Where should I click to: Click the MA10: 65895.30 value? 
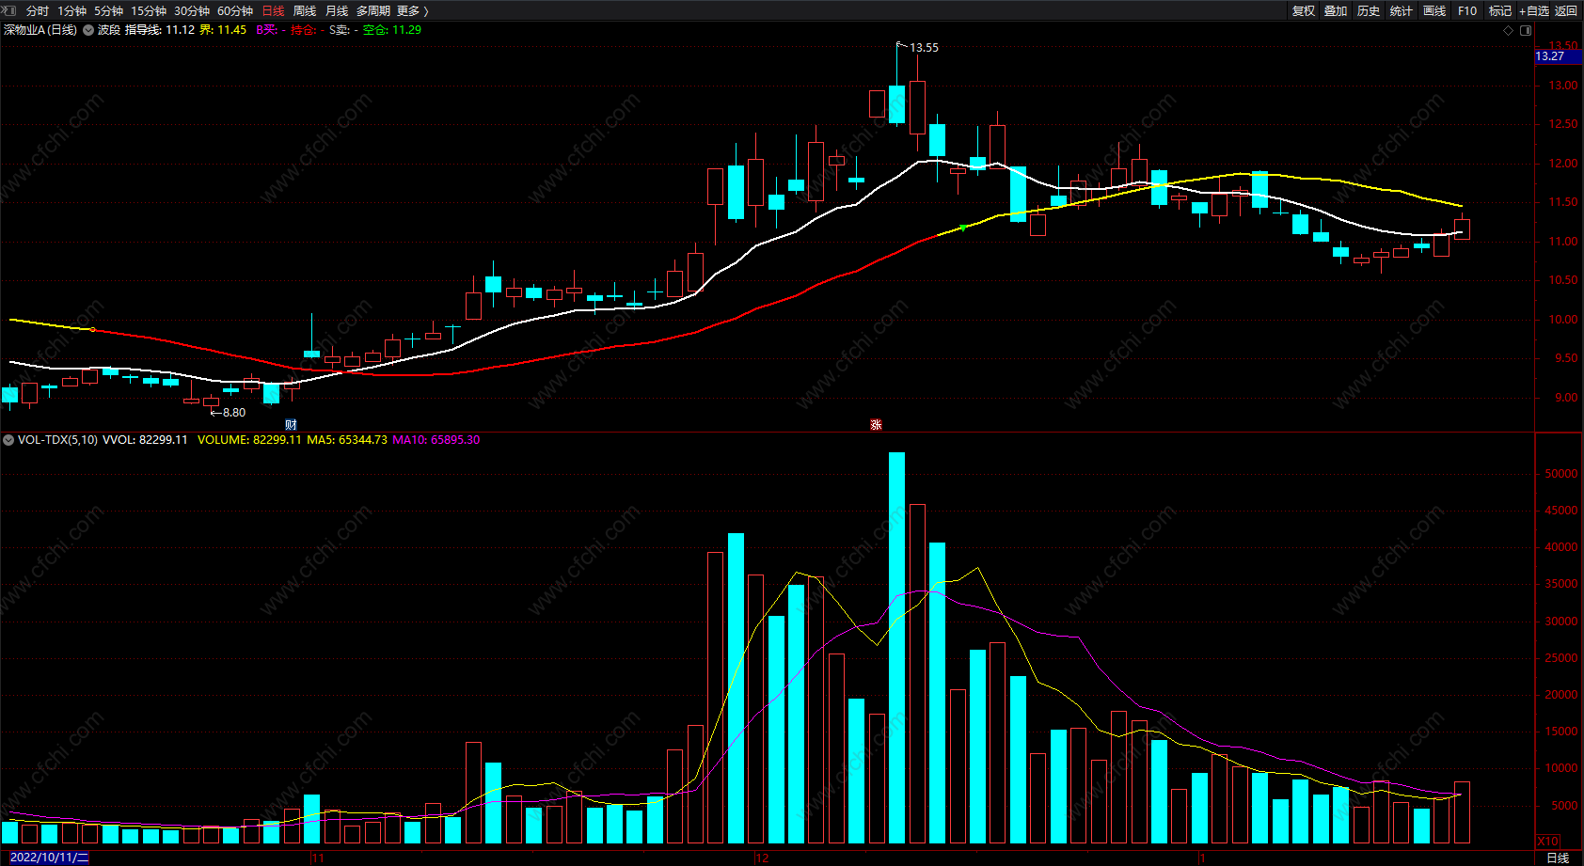[436, 440]
